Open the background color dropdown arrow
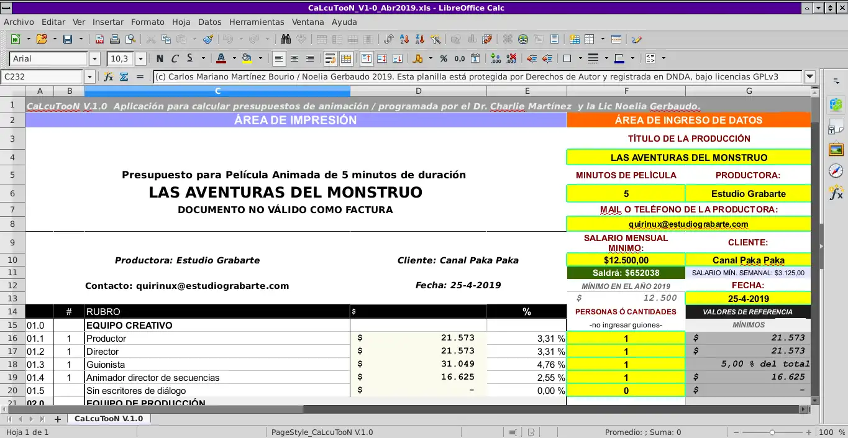The image size is (848, 438). click(260, 58)
